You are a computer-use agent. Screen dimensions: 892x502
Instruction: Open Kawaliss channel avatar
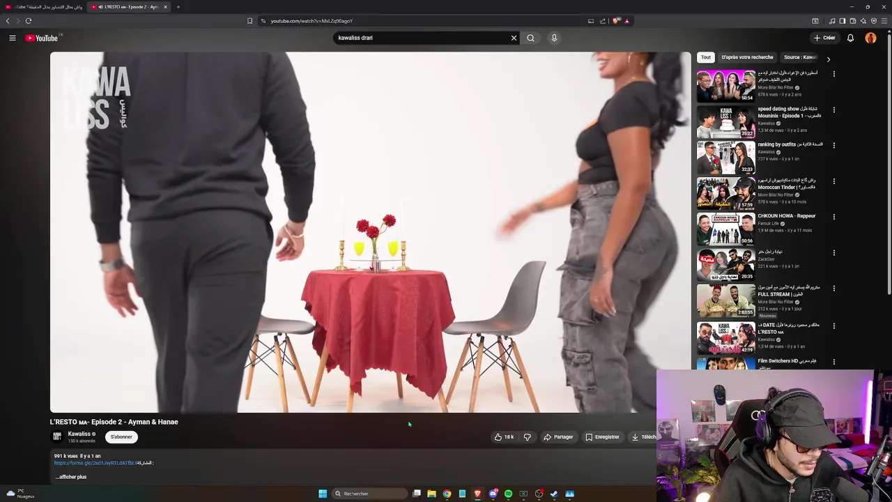[x=57, y=436]
